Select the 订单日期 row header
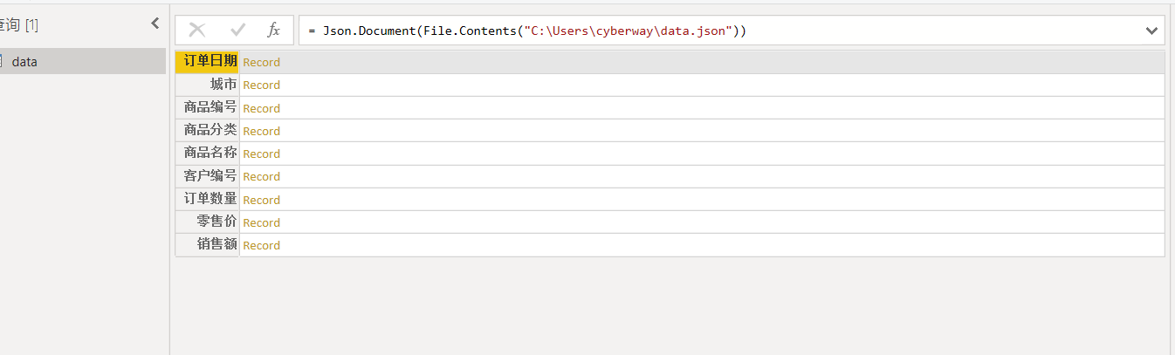This screenshot has height=355, width=1175. pyautogui.click(x=210, y=61)
